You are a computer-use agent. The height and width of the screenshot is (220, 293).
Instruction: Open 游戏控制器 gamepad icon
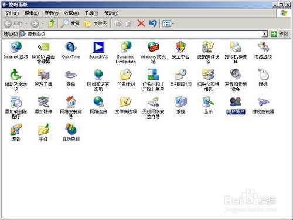tap(263, 105)
